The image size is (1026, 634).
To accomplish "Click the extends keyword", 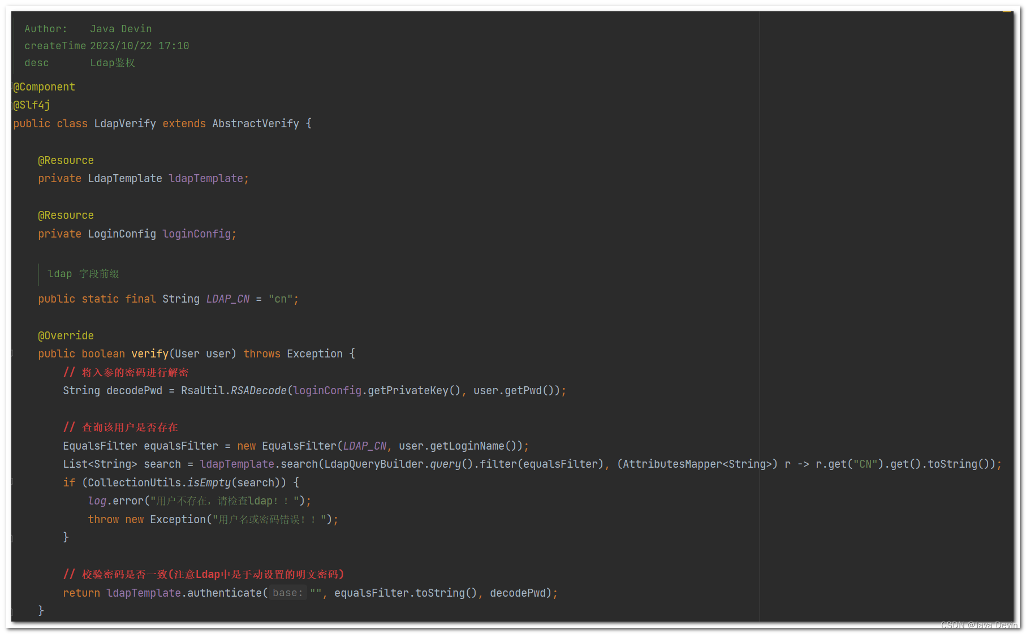I will 184,123.
